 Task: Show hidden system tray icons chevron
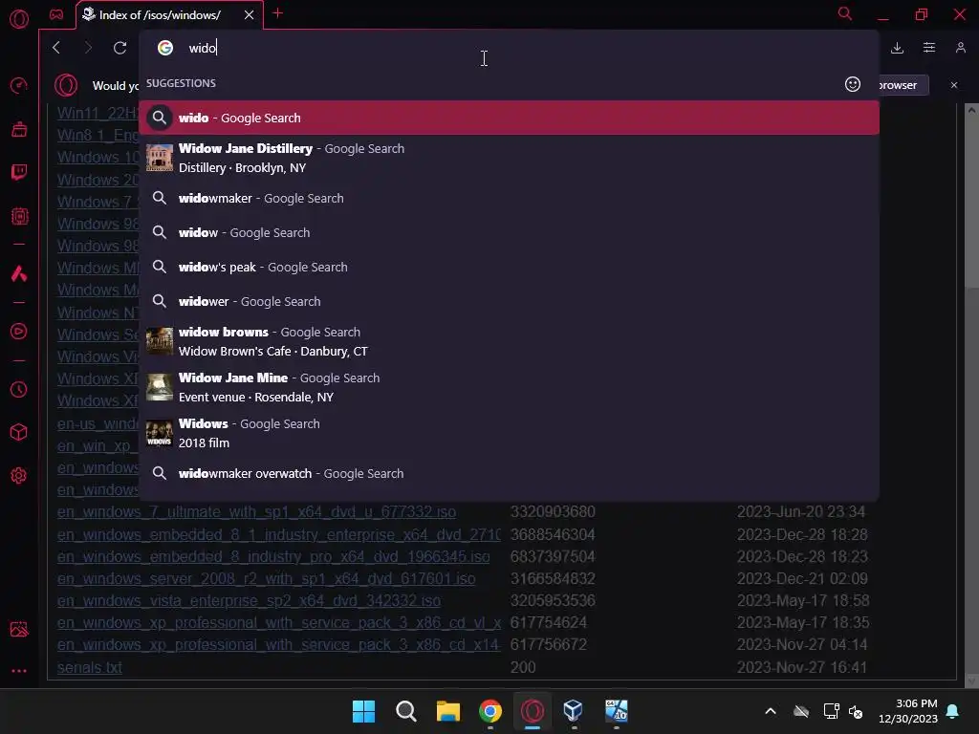771,711
